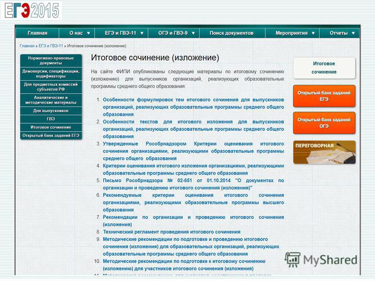Select Для выпускников in the sidebar
Viewport: 375px width, 281px height.
[51, 111]
